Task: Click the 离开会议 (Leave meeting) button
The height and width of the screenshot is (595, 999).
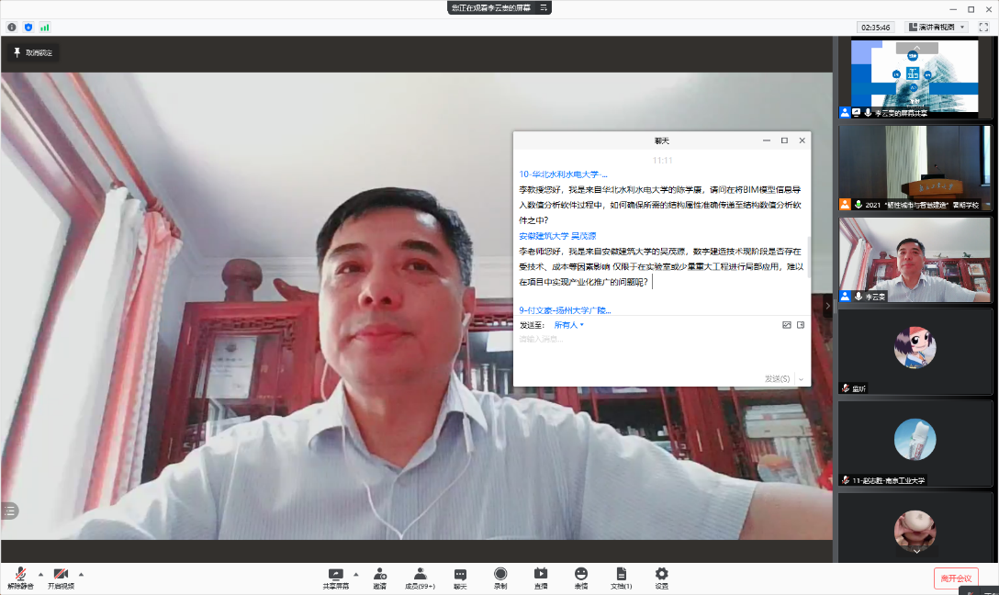Action: point(956,578)
